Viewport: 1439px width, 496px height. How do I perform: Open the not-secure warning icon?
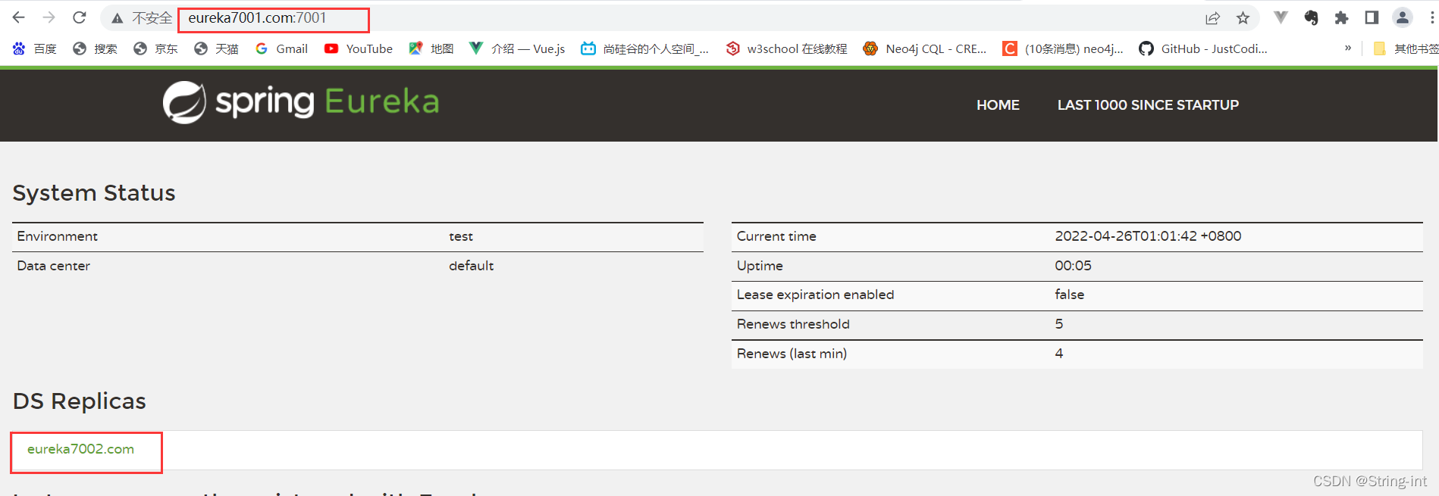pyautogui.click(x=117, y=18)
